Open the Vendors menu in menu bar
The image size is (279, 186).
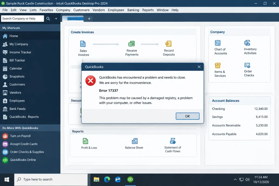click(99, 10)
